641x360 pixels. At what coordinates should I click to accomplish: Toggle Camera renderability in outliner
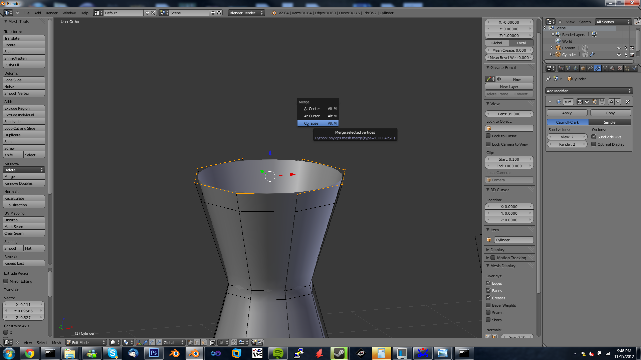click(632, 48)
